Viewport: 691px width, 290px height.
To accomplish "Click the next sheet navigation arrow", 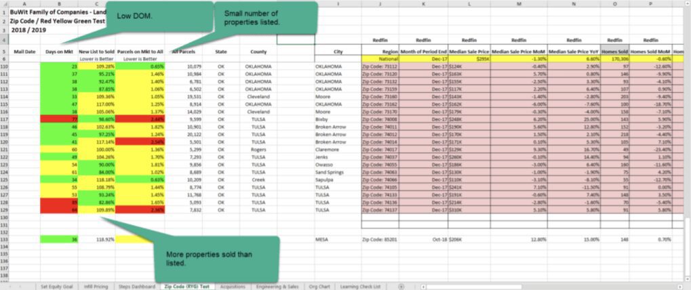I will [22, 287].
